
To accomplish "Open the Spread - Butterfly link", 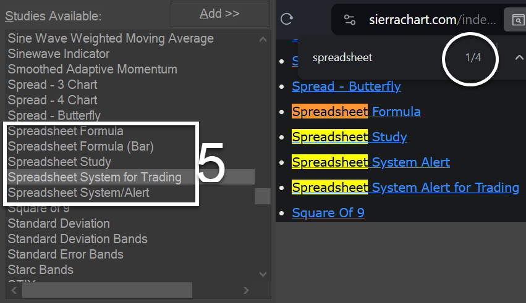I will click(346, 86).
